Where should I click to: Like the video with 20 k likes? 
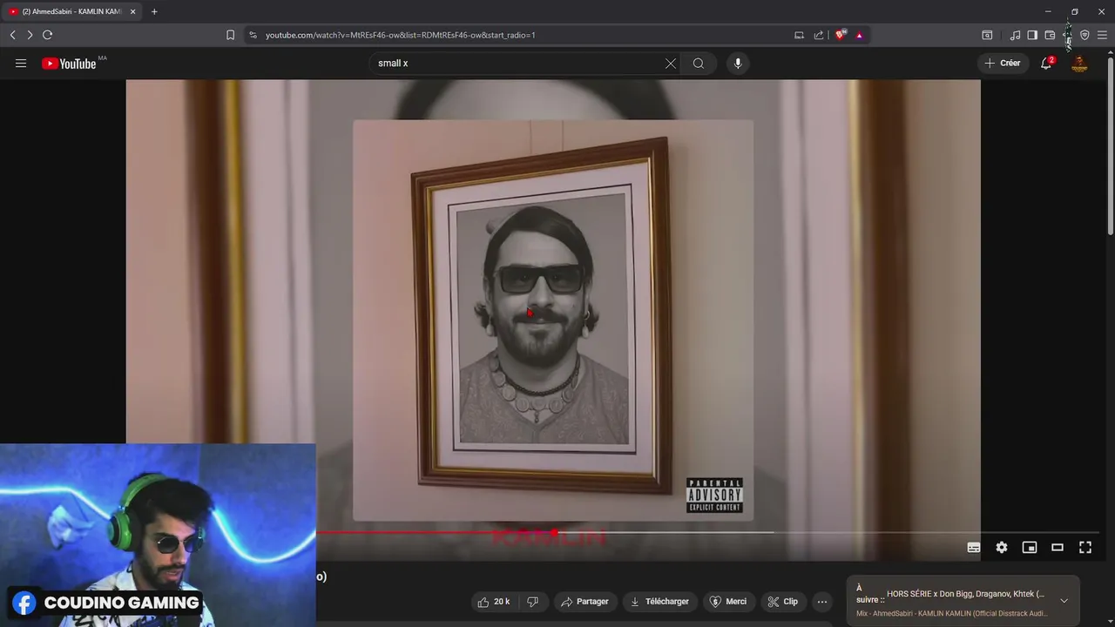coord(493,602)
